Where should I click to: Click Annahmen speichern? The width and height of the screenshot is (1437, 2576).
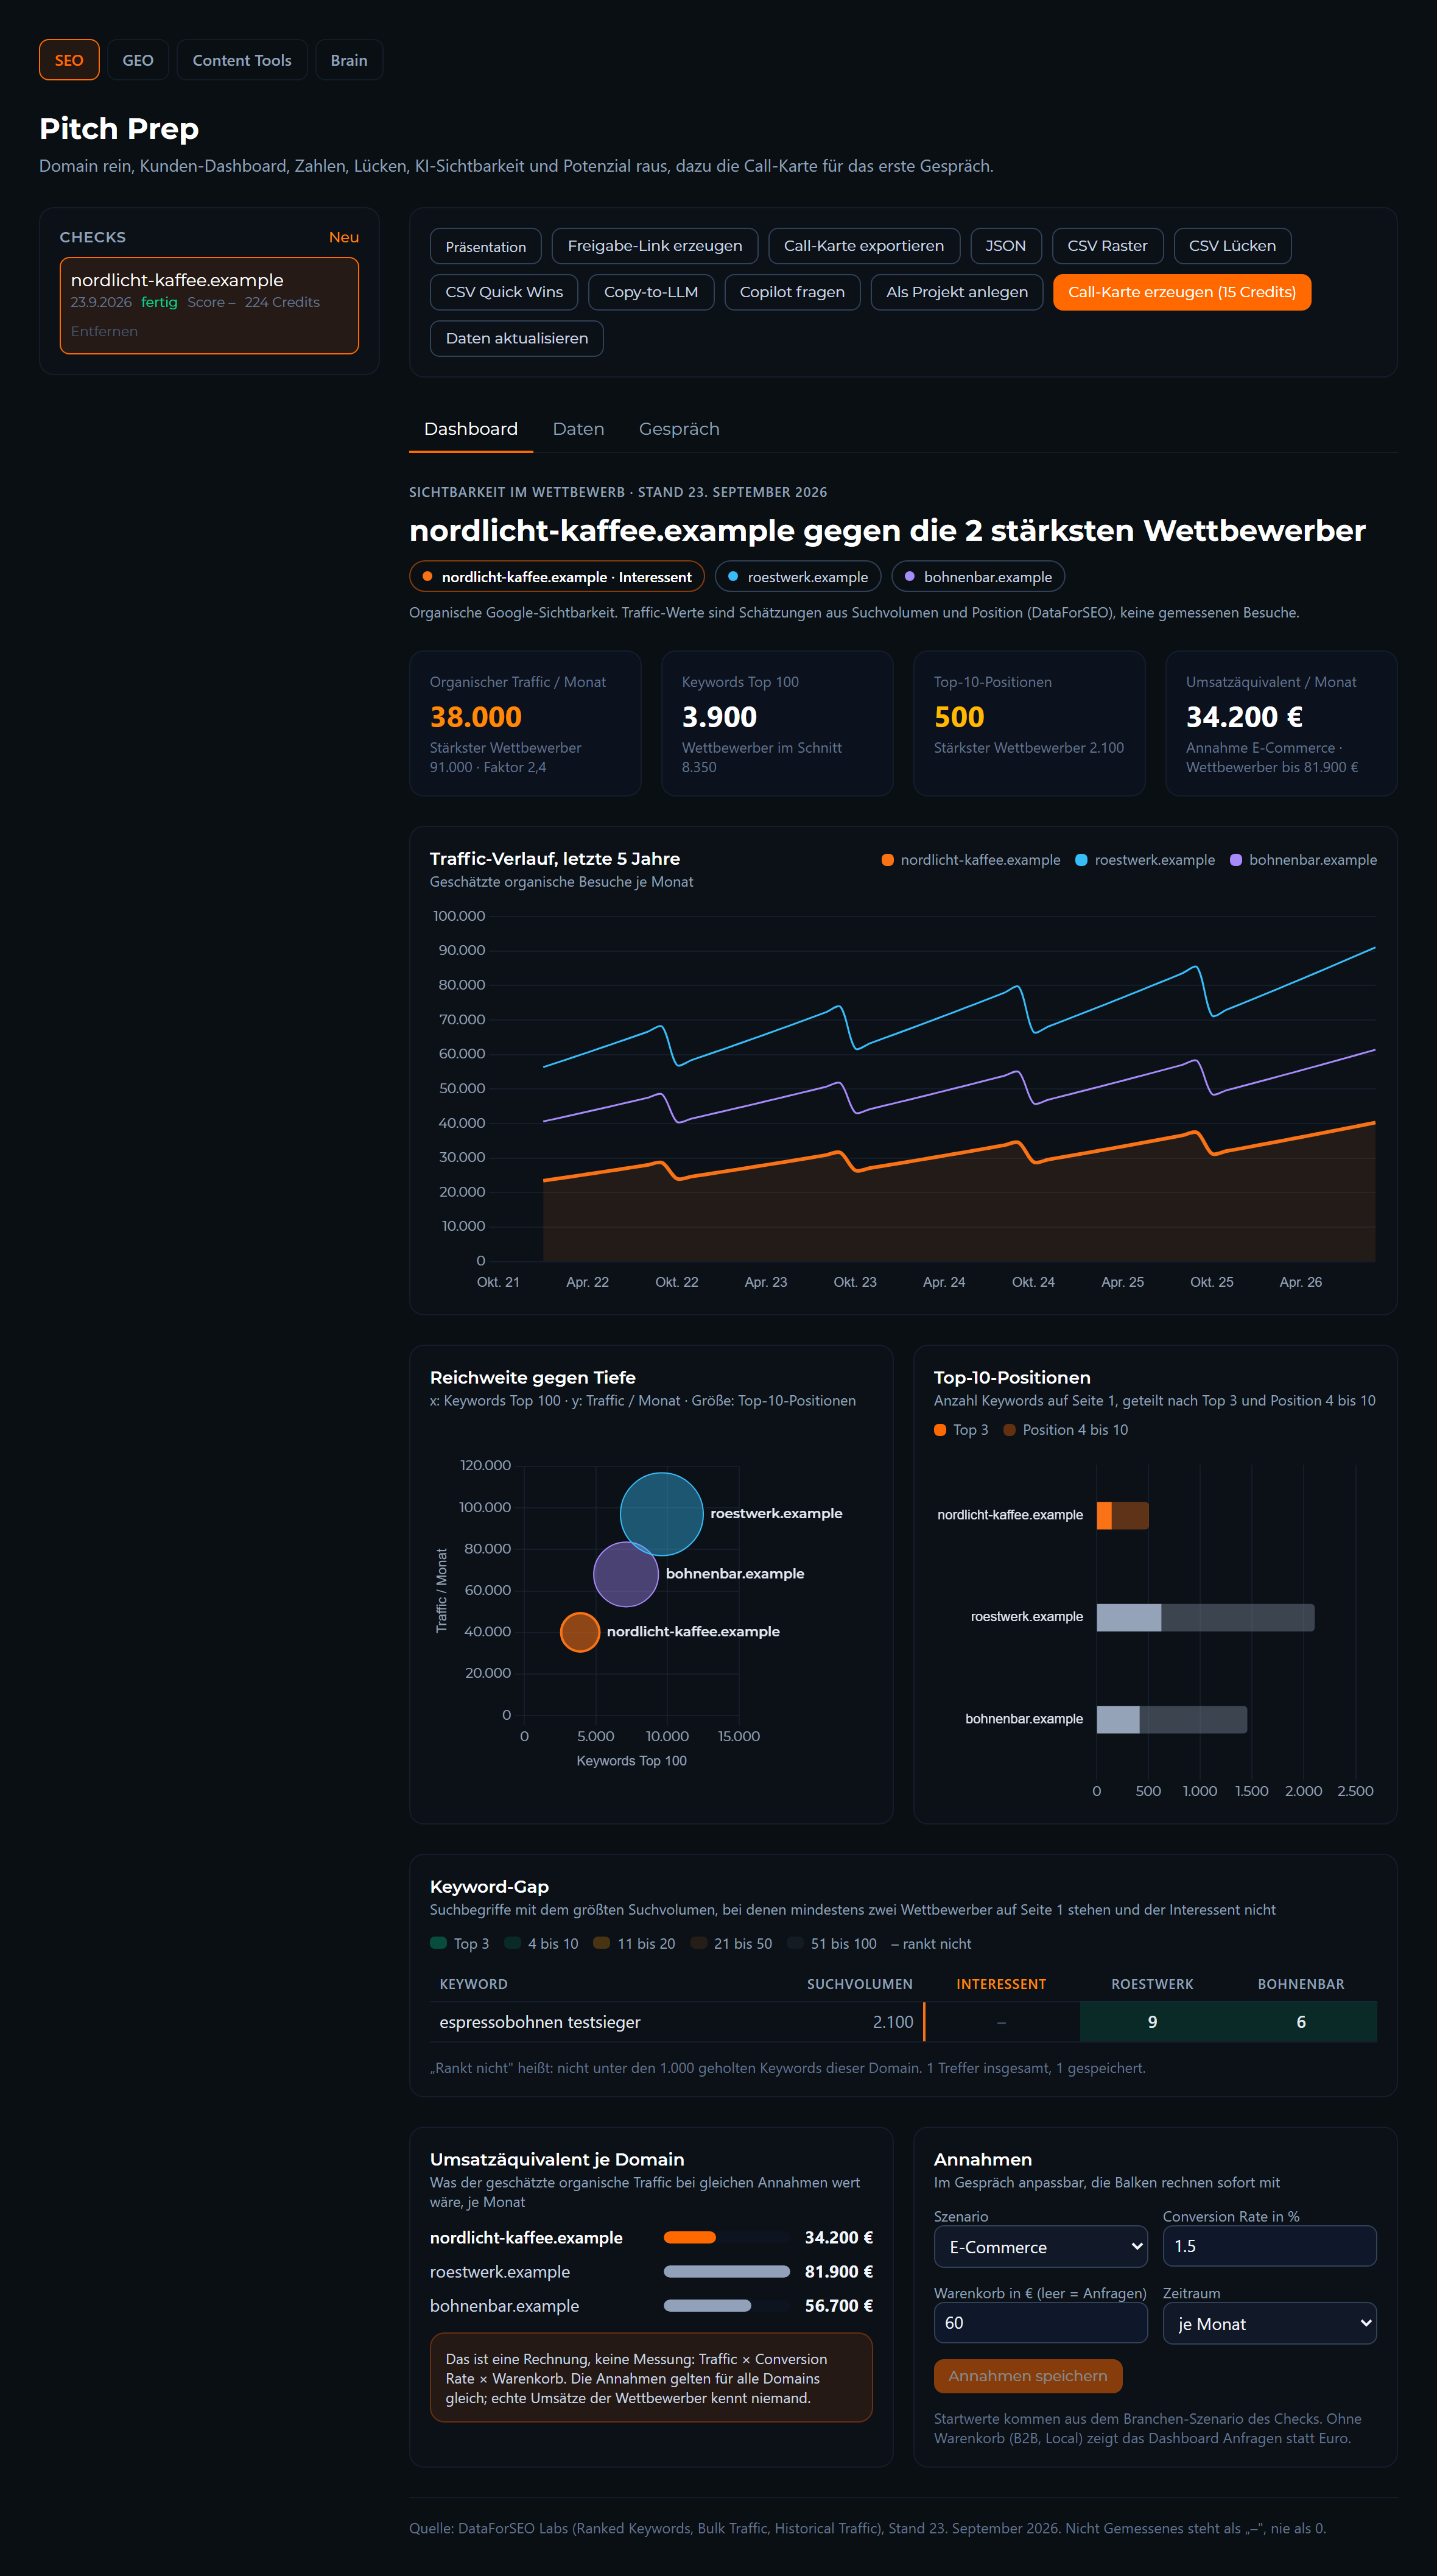[x=1028, y=2376]
